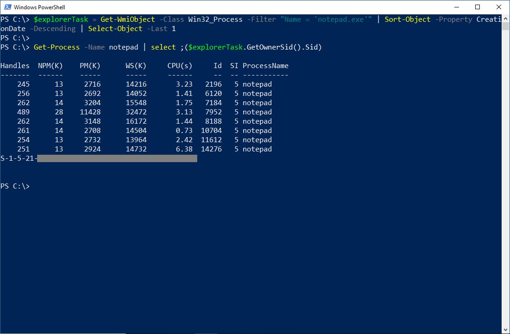510x334 pixels.
Task: Minimize the Windows PowerShell window
Action: (456, 7)
